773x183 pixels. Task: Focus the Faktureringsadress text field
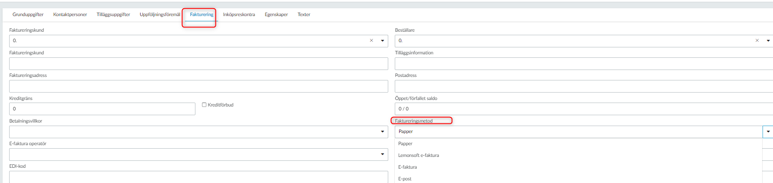(198, 86)
